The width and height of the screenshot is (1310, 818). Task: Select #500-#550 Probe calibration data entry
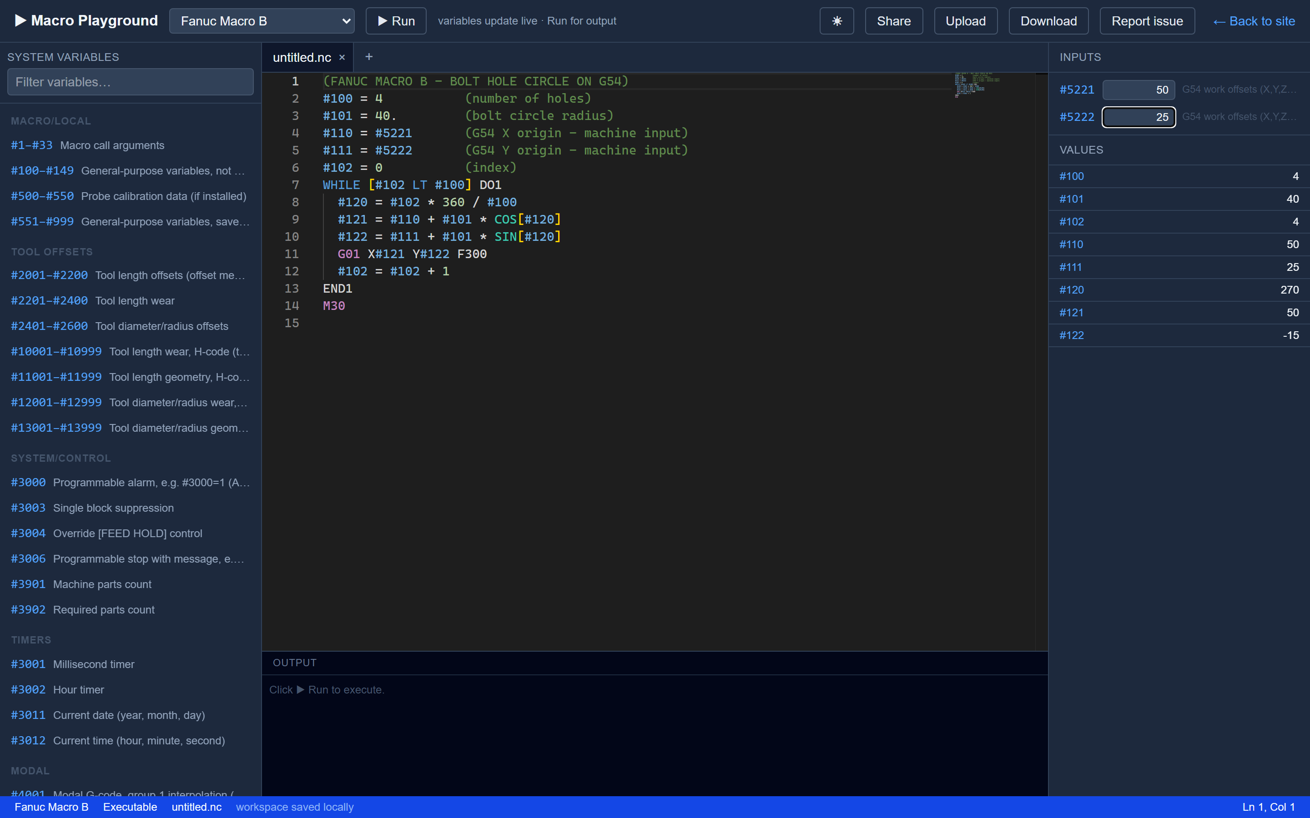pyautogui.click(x=131, y=196)
